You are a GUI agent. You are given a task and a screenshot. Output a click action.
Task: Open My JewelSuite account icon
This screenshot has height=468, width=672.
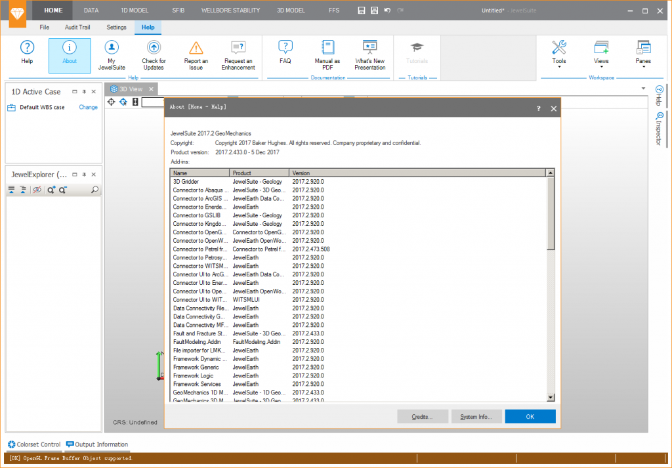click(x=112, y=56)
